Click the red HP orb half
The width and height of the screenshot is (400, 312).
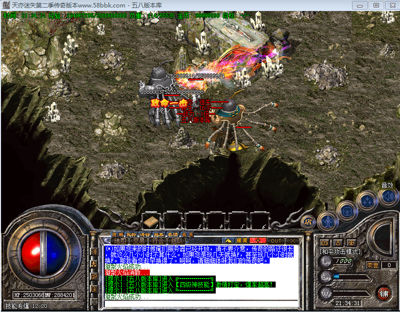pos(31,253)
